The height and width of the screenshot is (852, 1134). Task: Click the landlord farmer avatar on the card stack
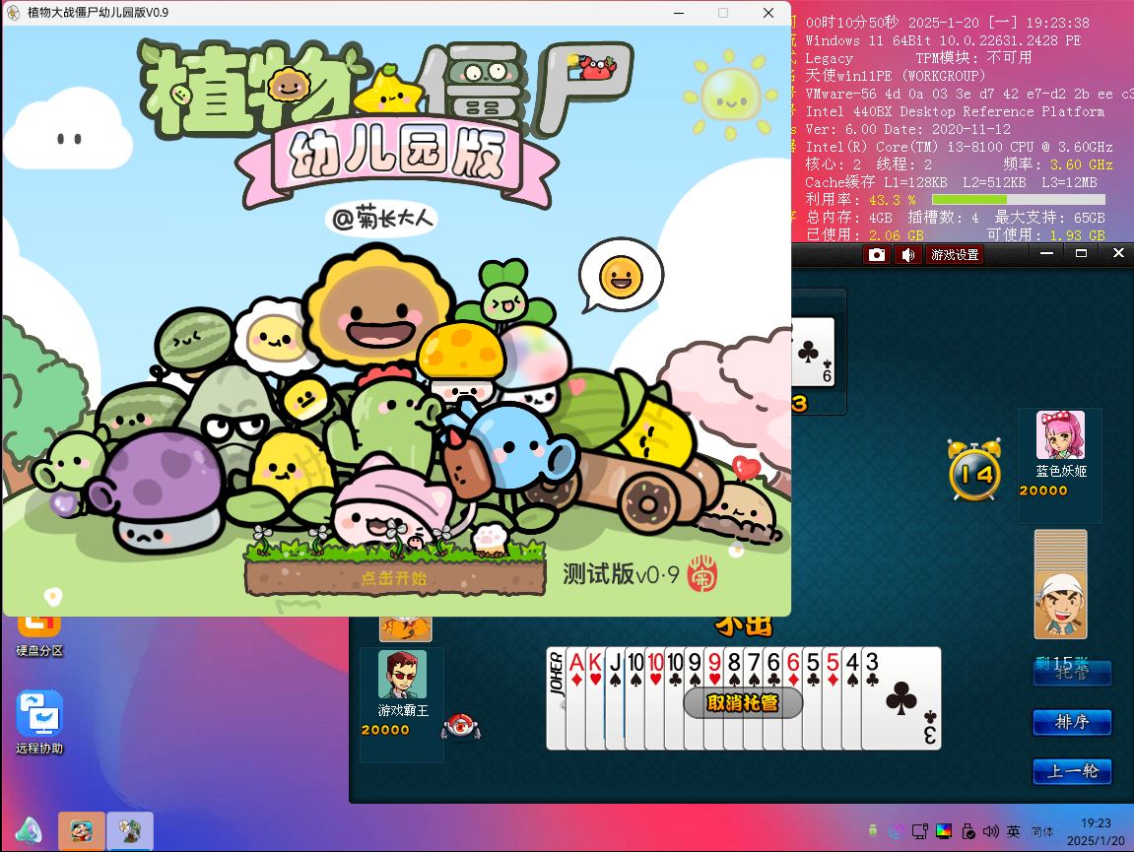coord(1060,606)
